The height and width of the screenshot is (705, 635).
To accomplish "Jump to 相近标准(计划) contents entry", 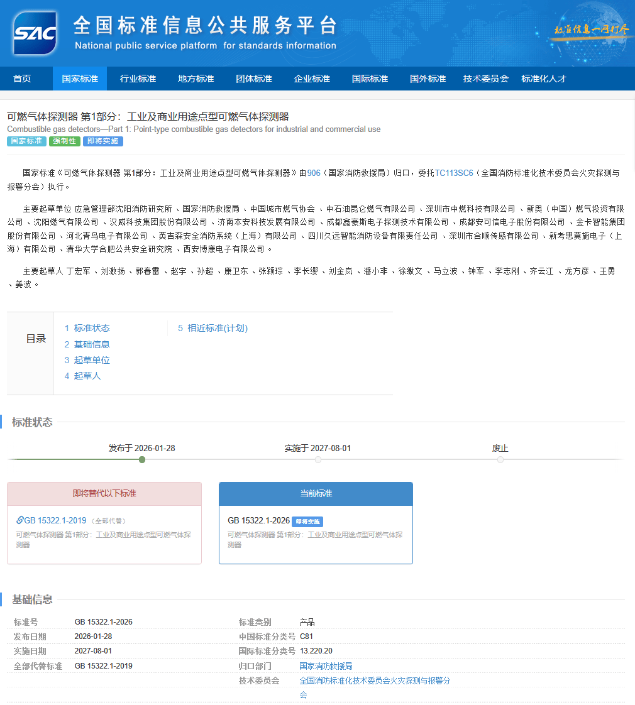I will (217, 328).
